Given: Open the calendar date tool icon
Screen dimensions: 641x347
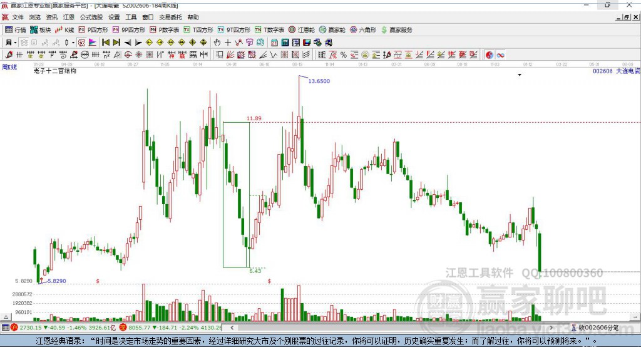Looking at the screenshot, I should point(274,43).
